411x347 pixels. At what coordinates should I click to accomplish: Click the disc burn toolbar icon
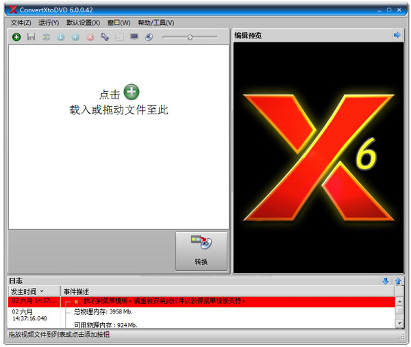149,37
